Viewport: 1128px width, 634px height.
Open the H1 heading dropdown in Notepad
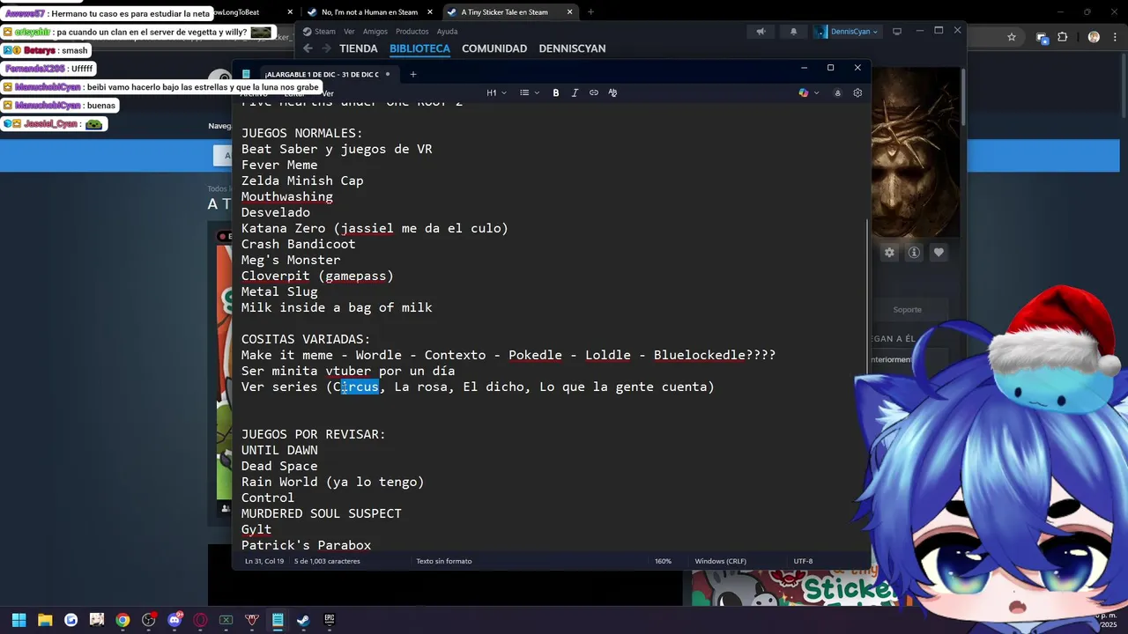tap(496, 92)
